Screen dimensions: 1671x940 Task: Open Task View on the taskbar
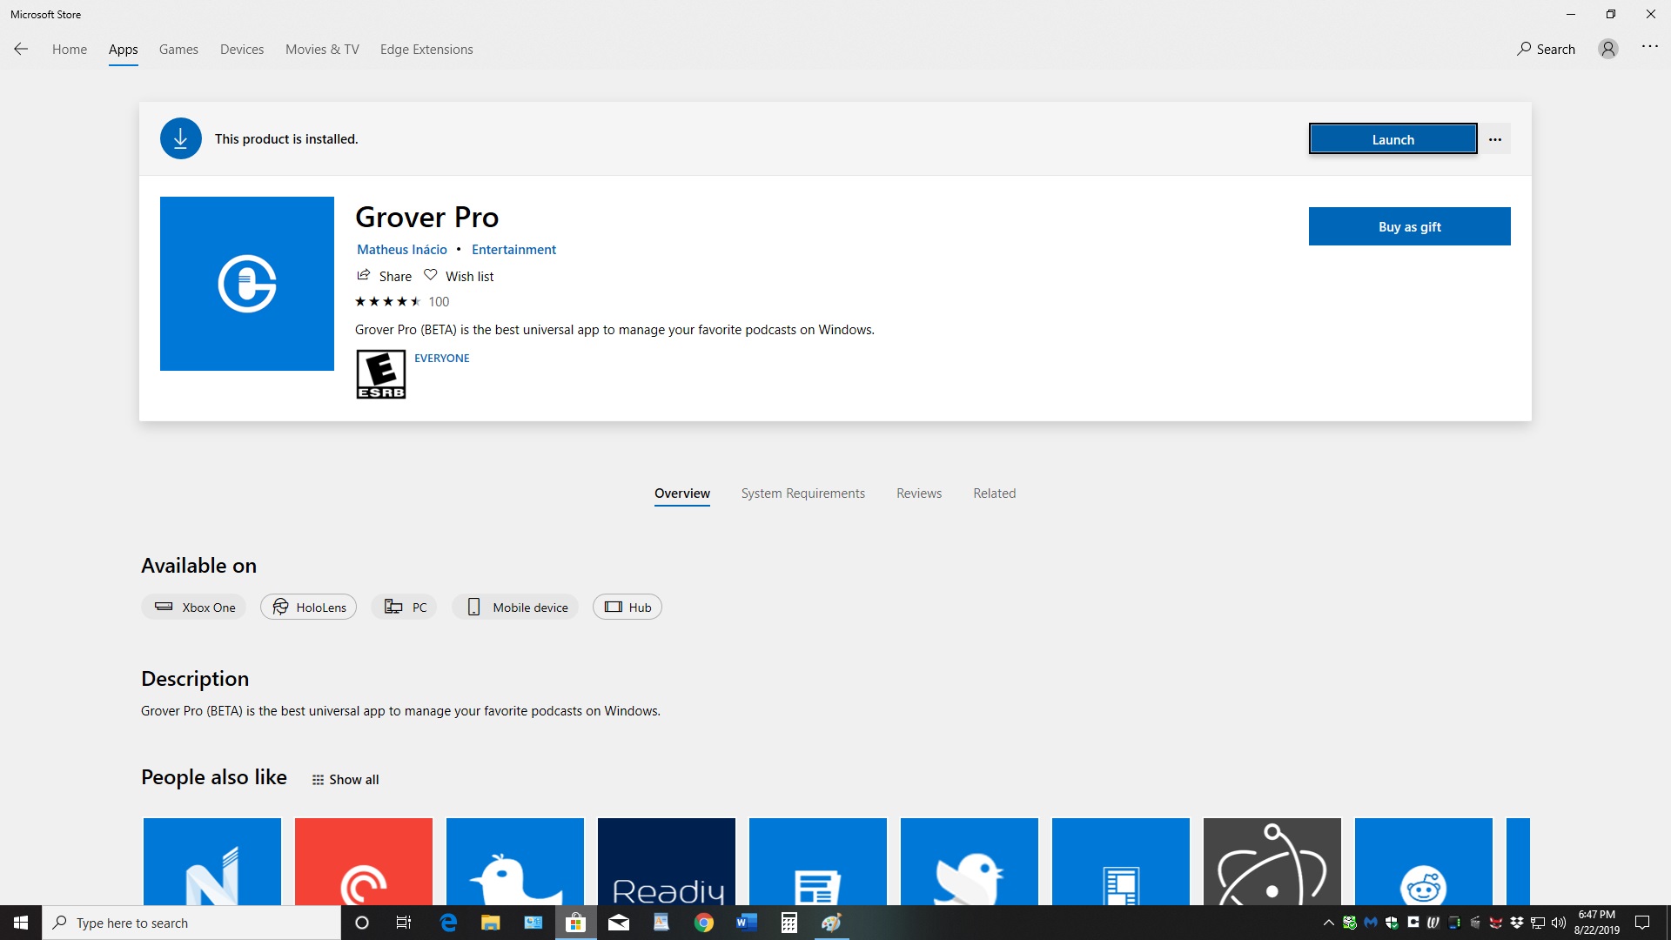(x=404, y=923)
